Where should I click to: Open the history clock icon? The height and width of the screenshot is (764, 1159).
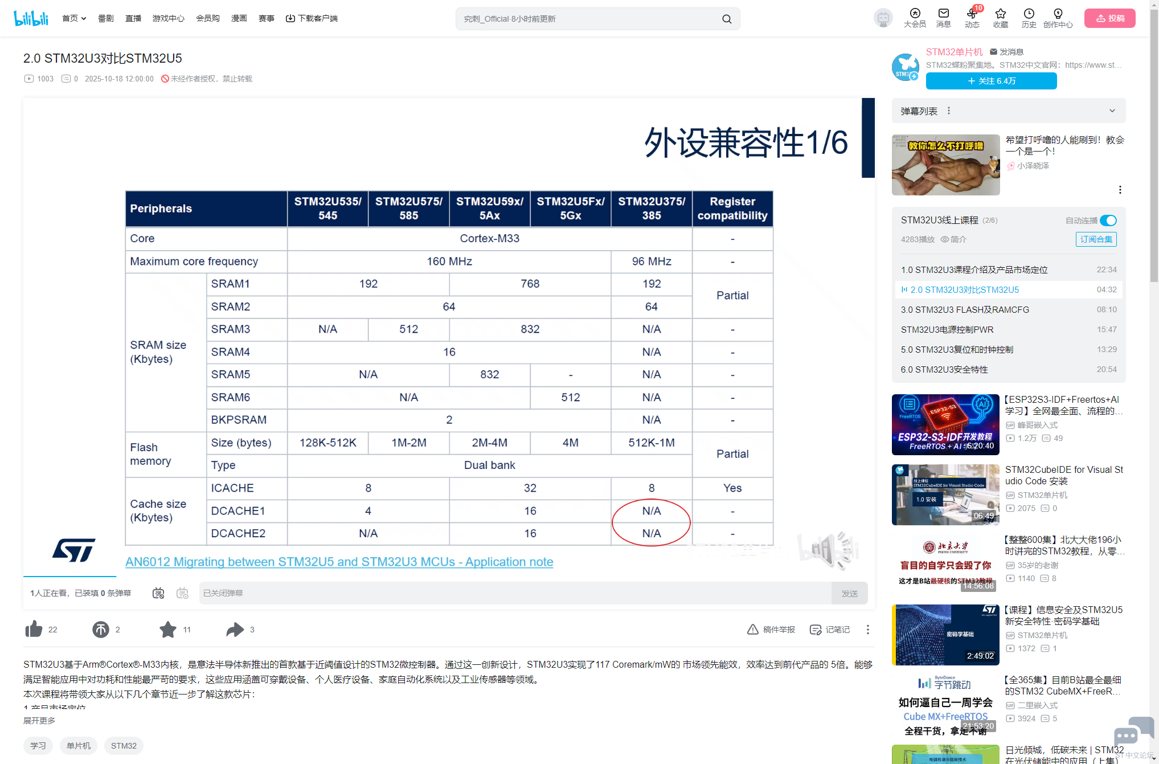[x=1029, y=14]
